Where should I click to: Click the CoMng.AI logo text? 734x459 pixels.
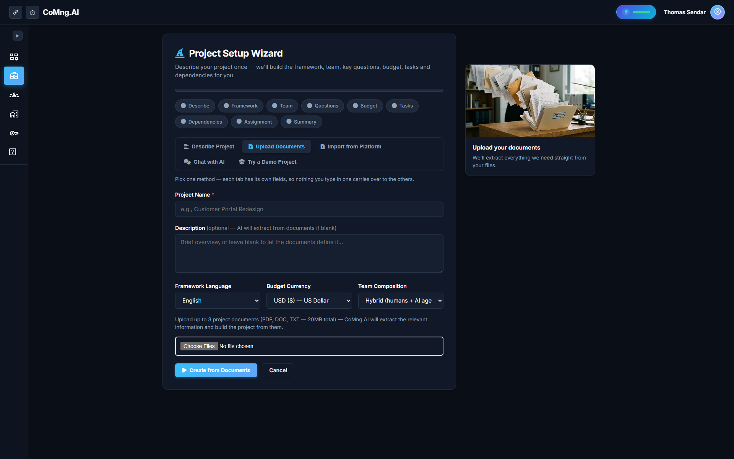pyautogui.click(x=61, y=12)
